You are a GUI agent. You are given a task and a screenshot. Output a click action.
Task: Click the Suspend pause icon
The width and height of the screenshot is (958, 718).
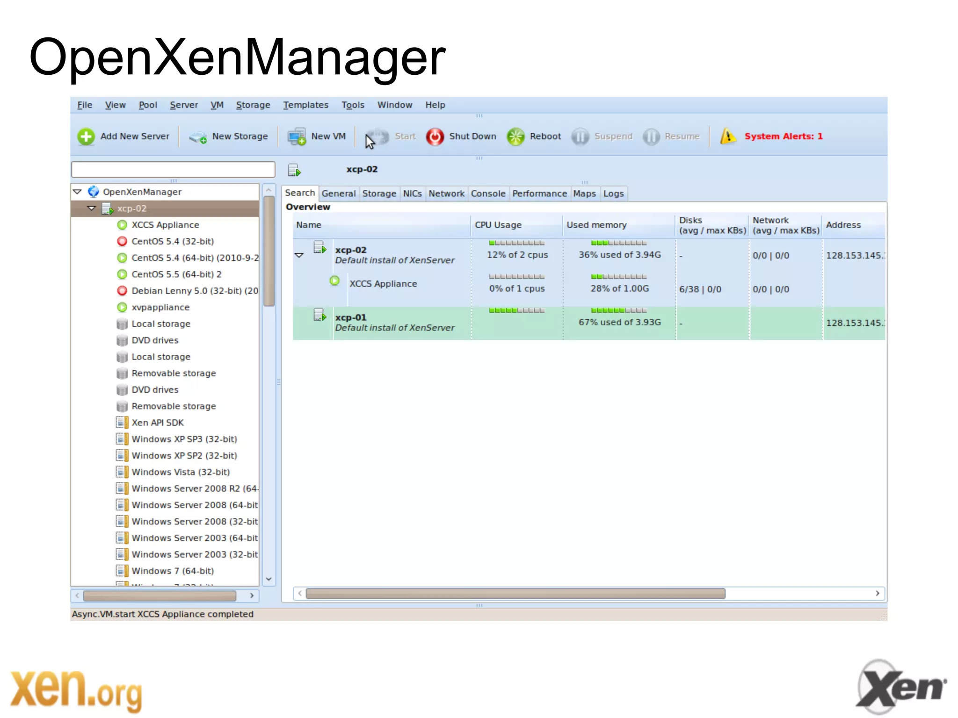coord(580,136)
